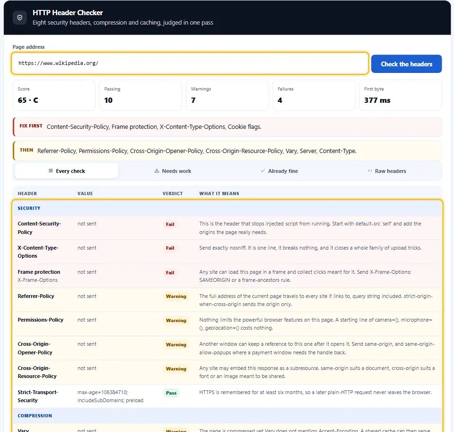Image resolution: width=454 pixels, height=432 pixels.
Task: Select the Strict-Transport-Security header name
Action: click(x=38, y=396)
